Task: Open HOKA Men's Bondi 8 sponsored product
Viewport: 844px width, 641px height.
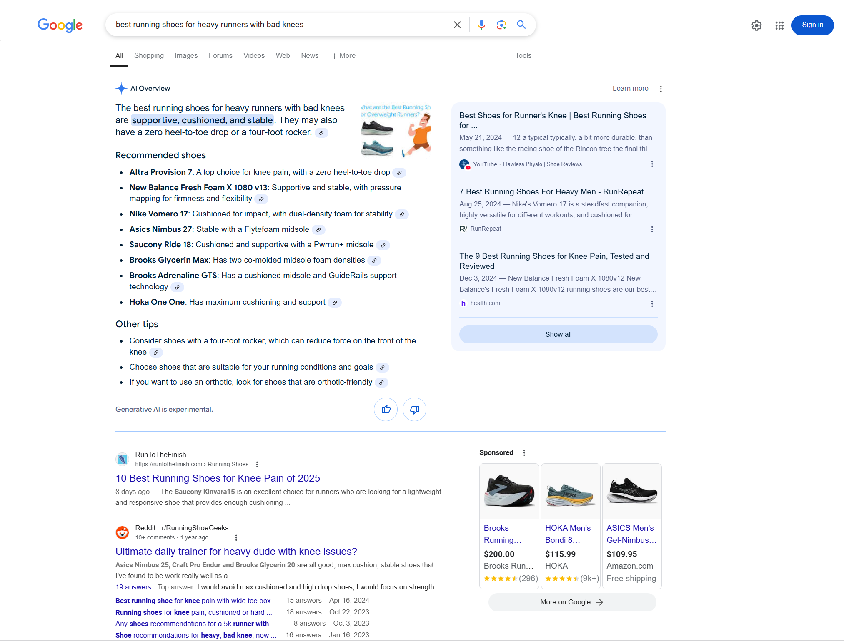Action: click(571, 527)
